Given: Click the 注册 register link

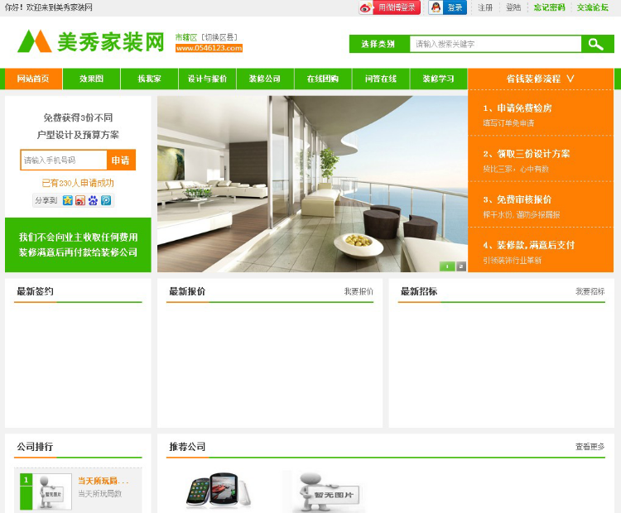Looking at the screenshot, I should [x=485, y=7].
